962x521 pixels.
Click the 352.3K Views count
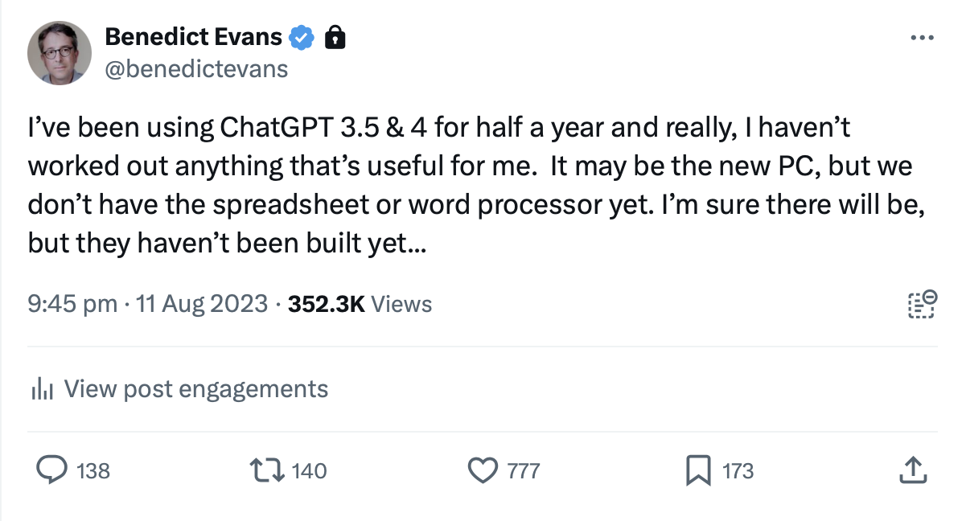tap(360, 304)
